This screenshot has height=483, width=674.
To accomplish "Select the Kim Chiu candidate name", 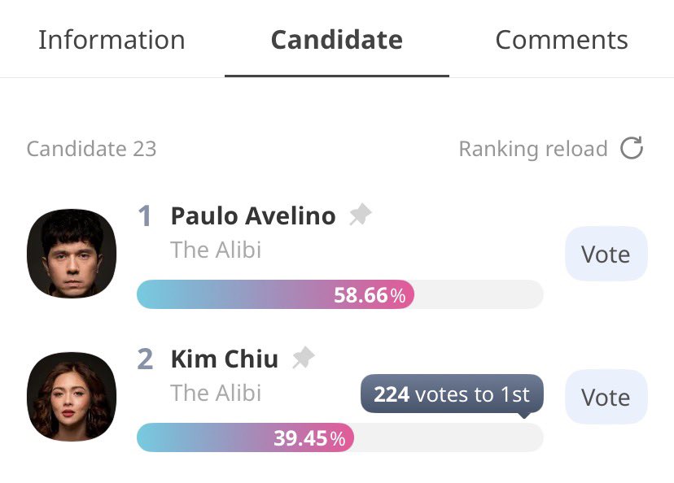I will coord(225,359).
